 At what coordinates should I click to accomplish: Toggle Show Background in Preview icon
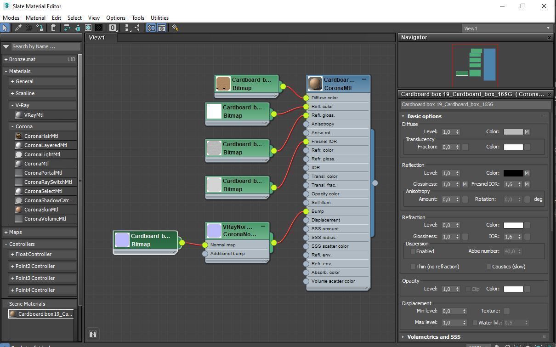pos(99,28)
